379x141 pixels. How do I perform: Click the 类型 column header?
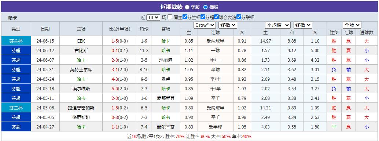(x=16, y=29)
